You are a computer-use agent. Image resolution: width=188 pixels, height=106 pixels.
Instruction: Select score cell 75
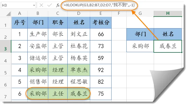101,94
